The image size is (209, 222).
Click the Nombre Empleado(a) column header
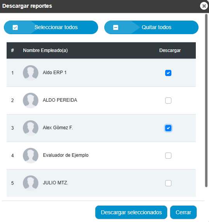click(x=45, y=50)
